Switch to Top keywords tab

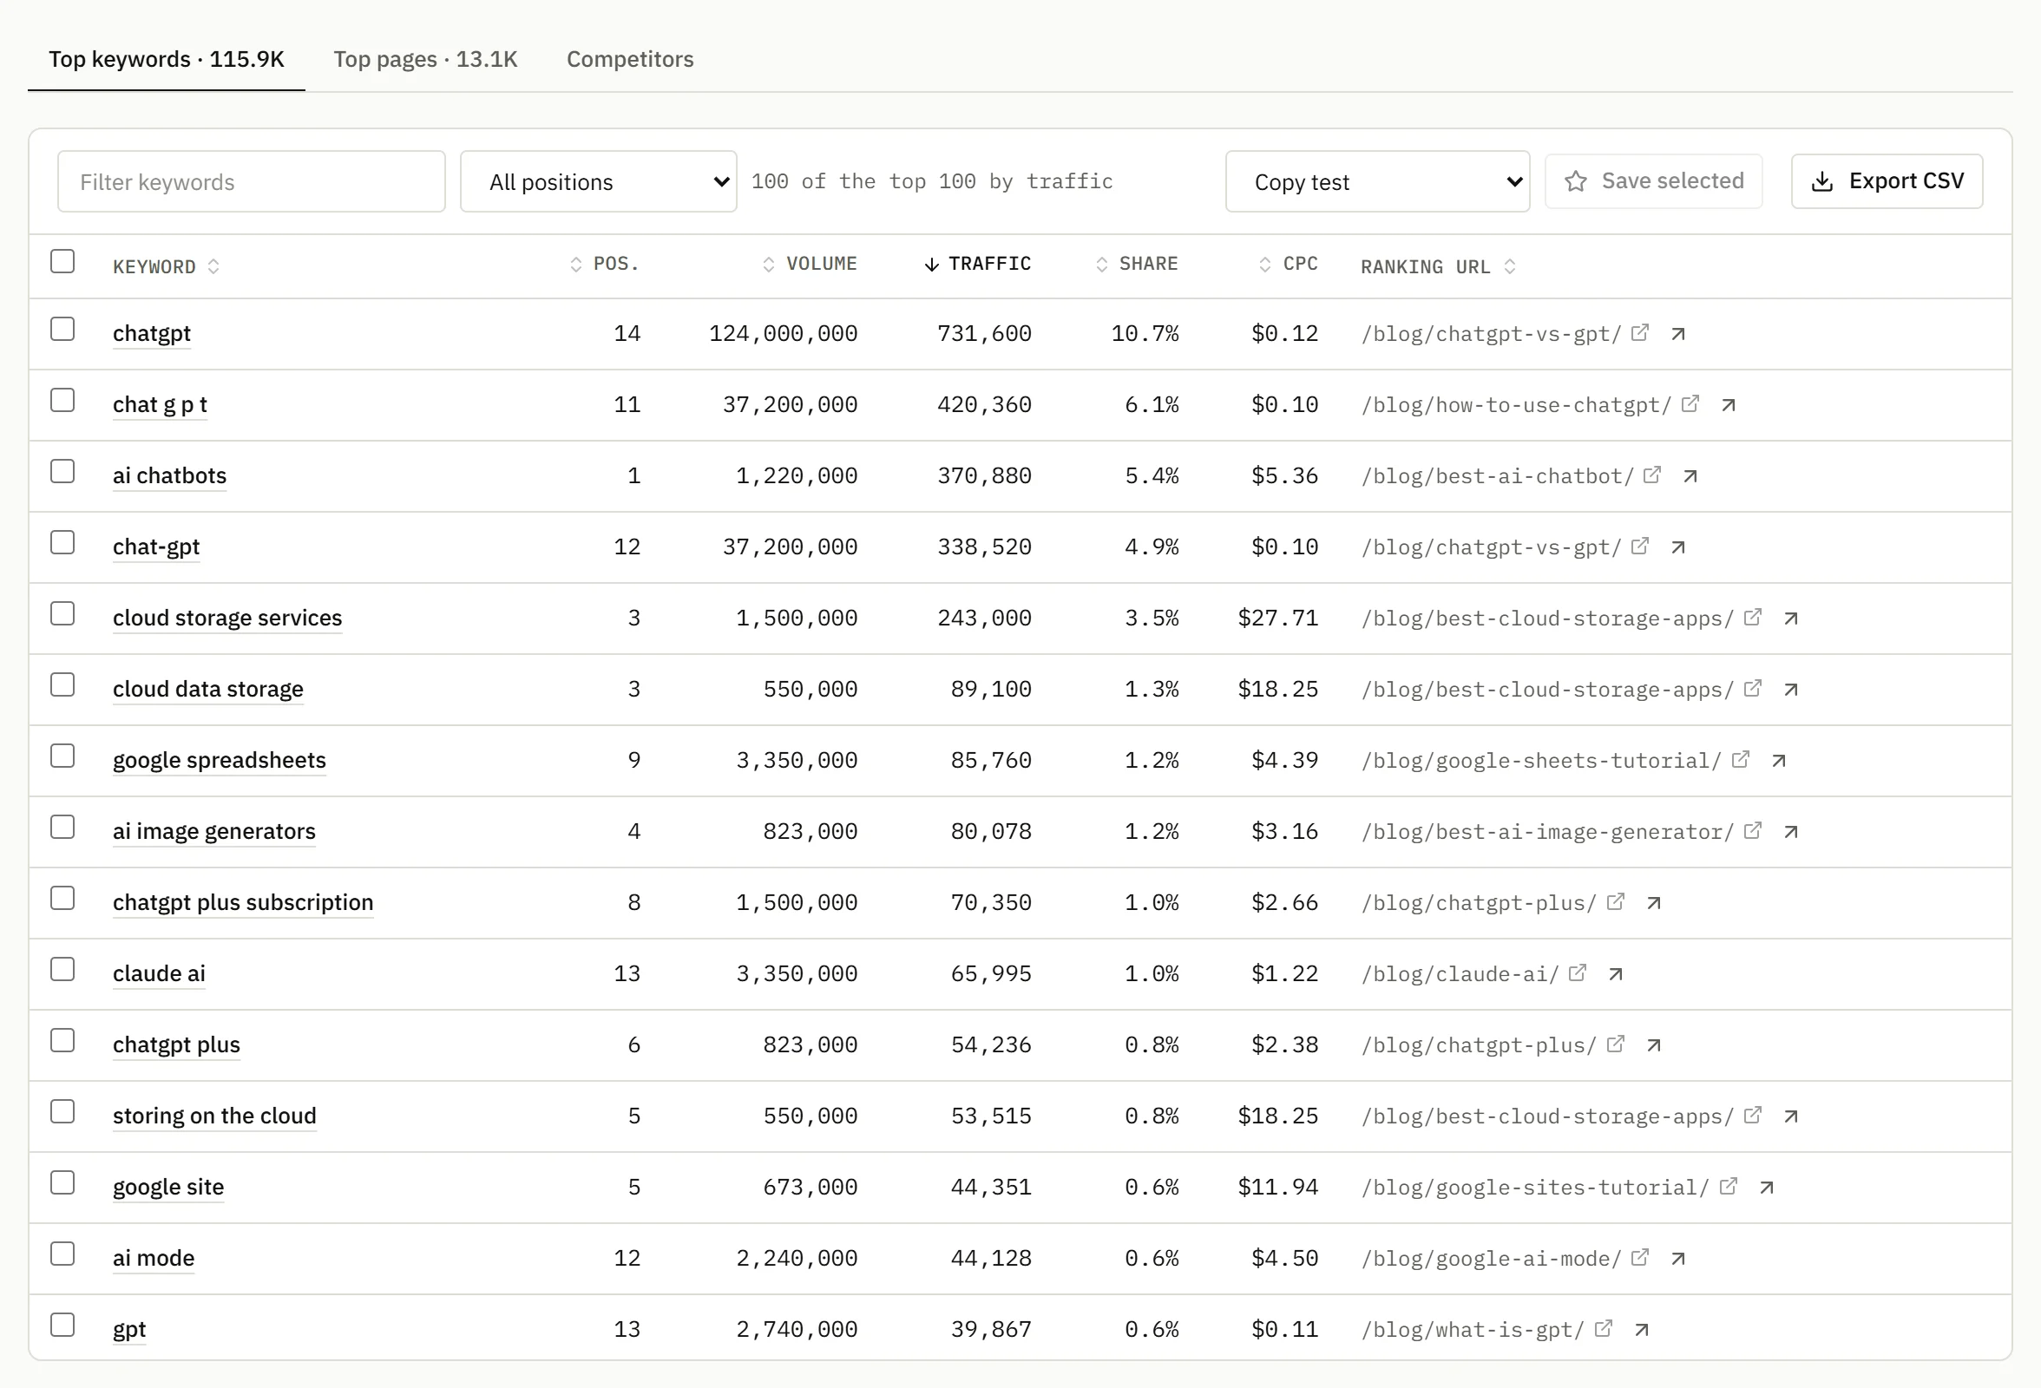pos(166,59)
